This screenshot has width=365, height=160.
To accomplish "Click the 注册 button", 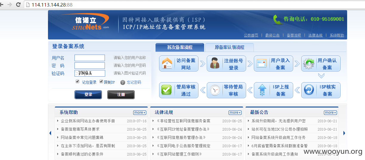I will [121, 94].
